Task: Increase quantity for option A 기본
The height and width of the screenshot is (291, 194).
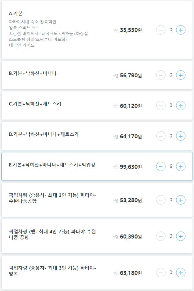Action: tap(181, 30)
